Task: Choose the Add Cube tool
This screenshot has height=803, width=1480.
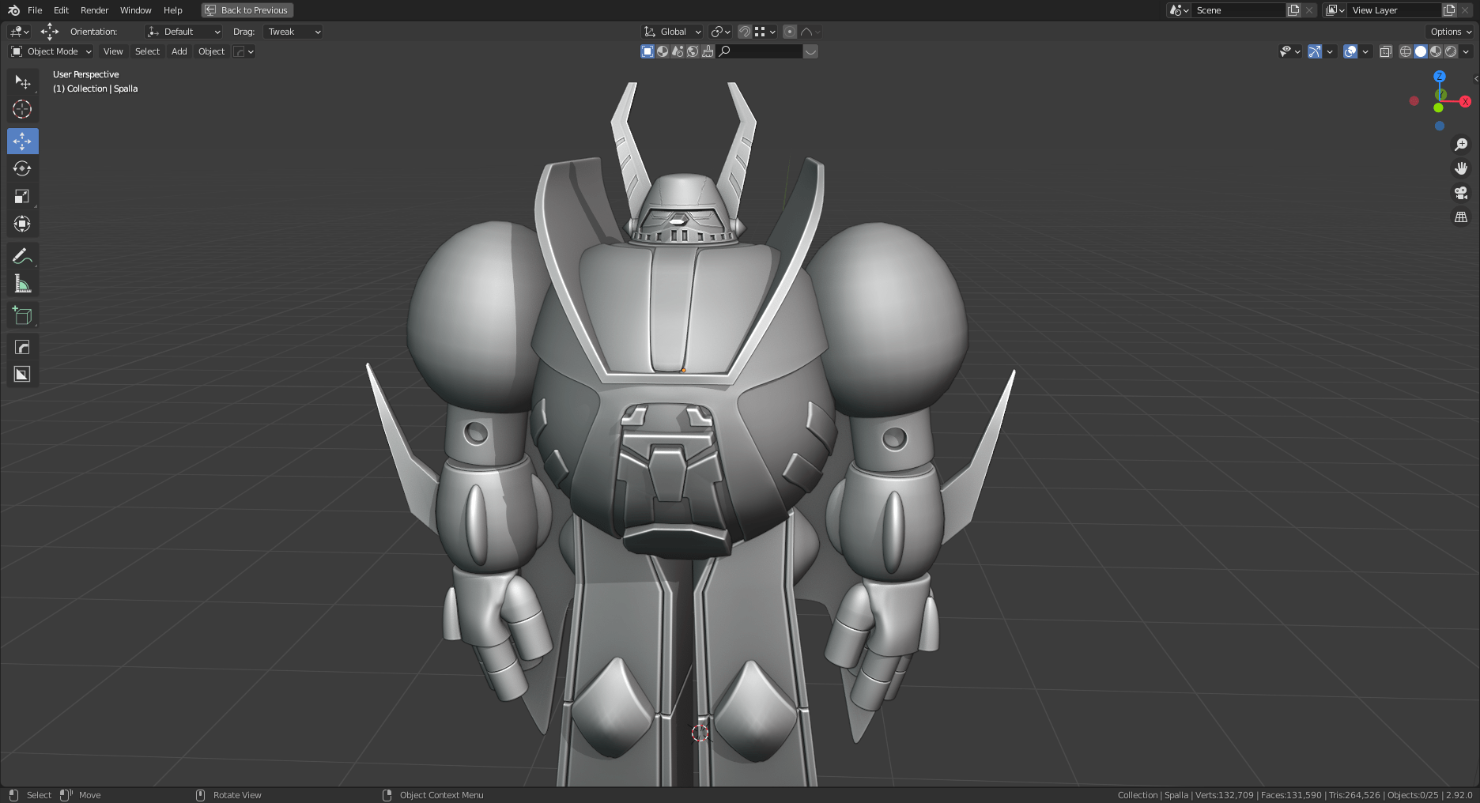Action: pos(23,315)
